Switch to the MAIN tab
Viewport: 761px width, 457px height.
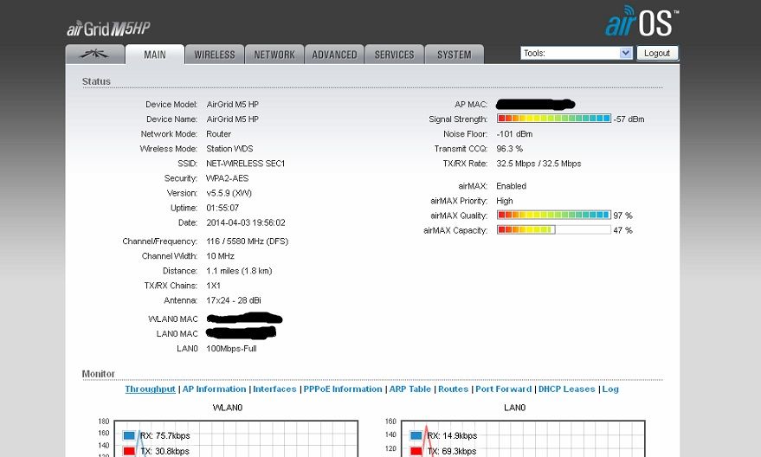[155, 55]
